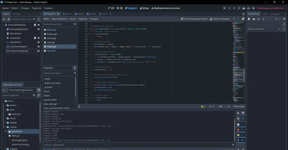Hide the AnimatedSprite2D node
This screenshot has width=288, height=150.
pos(39,29)
